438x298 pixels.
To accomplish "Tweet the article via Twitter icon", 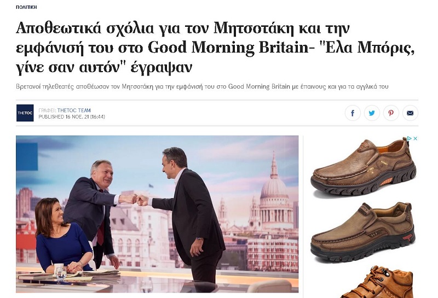I will 372,113.
